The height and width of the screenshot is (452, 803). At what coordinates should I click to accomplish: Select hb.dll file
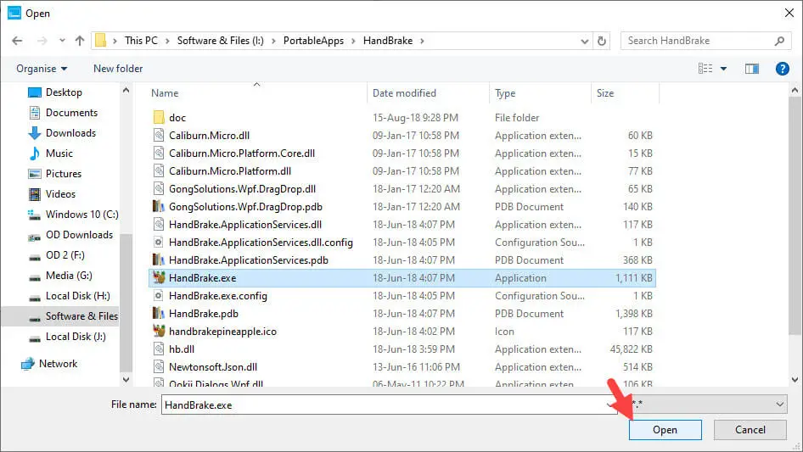182,349
